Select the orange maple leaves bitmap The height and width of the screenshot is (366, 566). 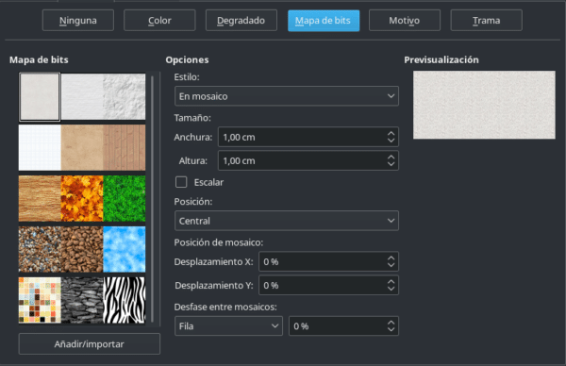tap(82, 198)
